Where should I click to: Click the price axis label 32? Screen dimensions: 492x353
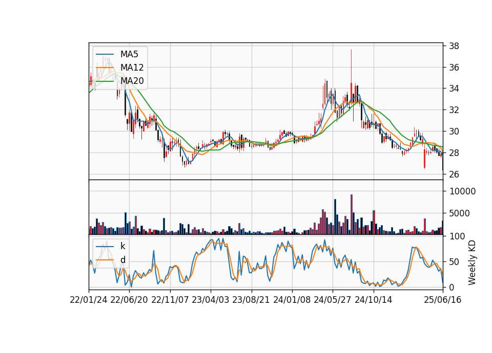[454, 110]
